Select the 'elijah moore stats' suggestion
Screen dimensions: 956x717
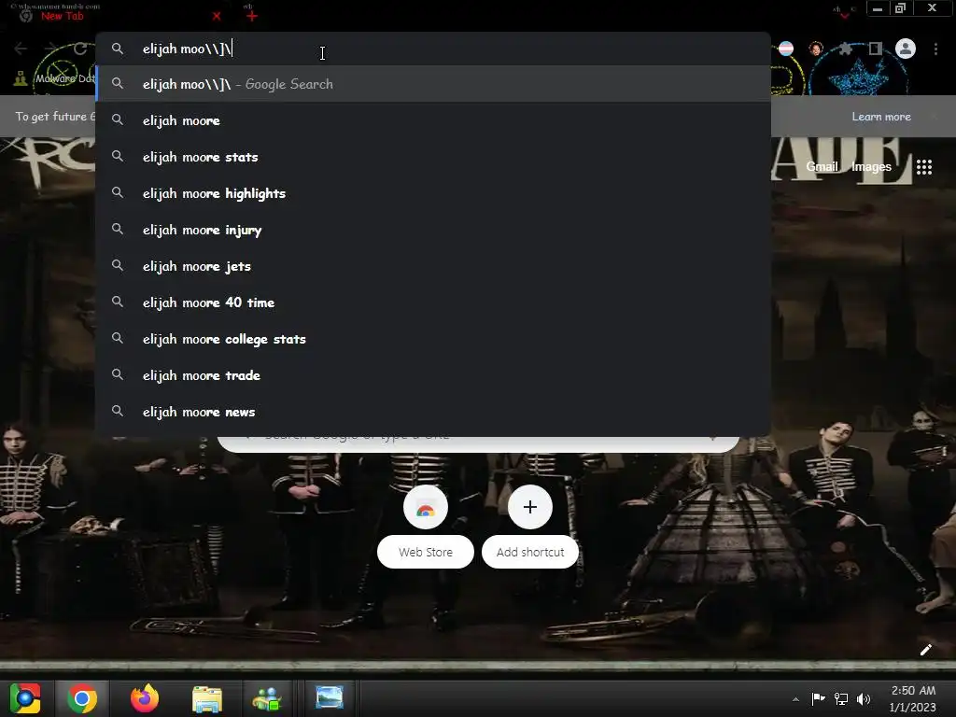click(433, 157)
